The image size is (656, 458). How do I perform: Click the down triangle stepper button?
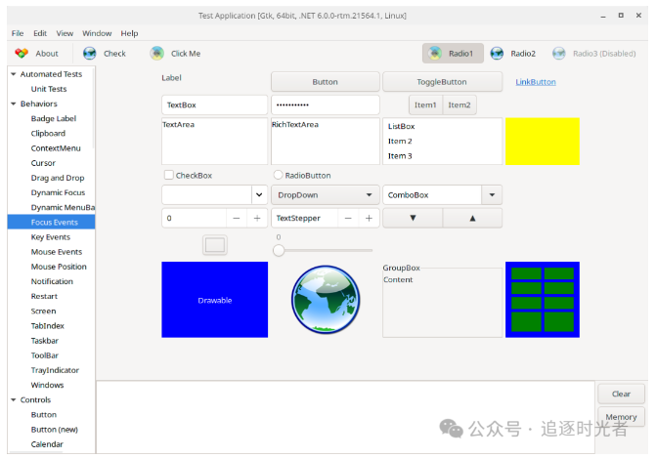click(413, 218)
